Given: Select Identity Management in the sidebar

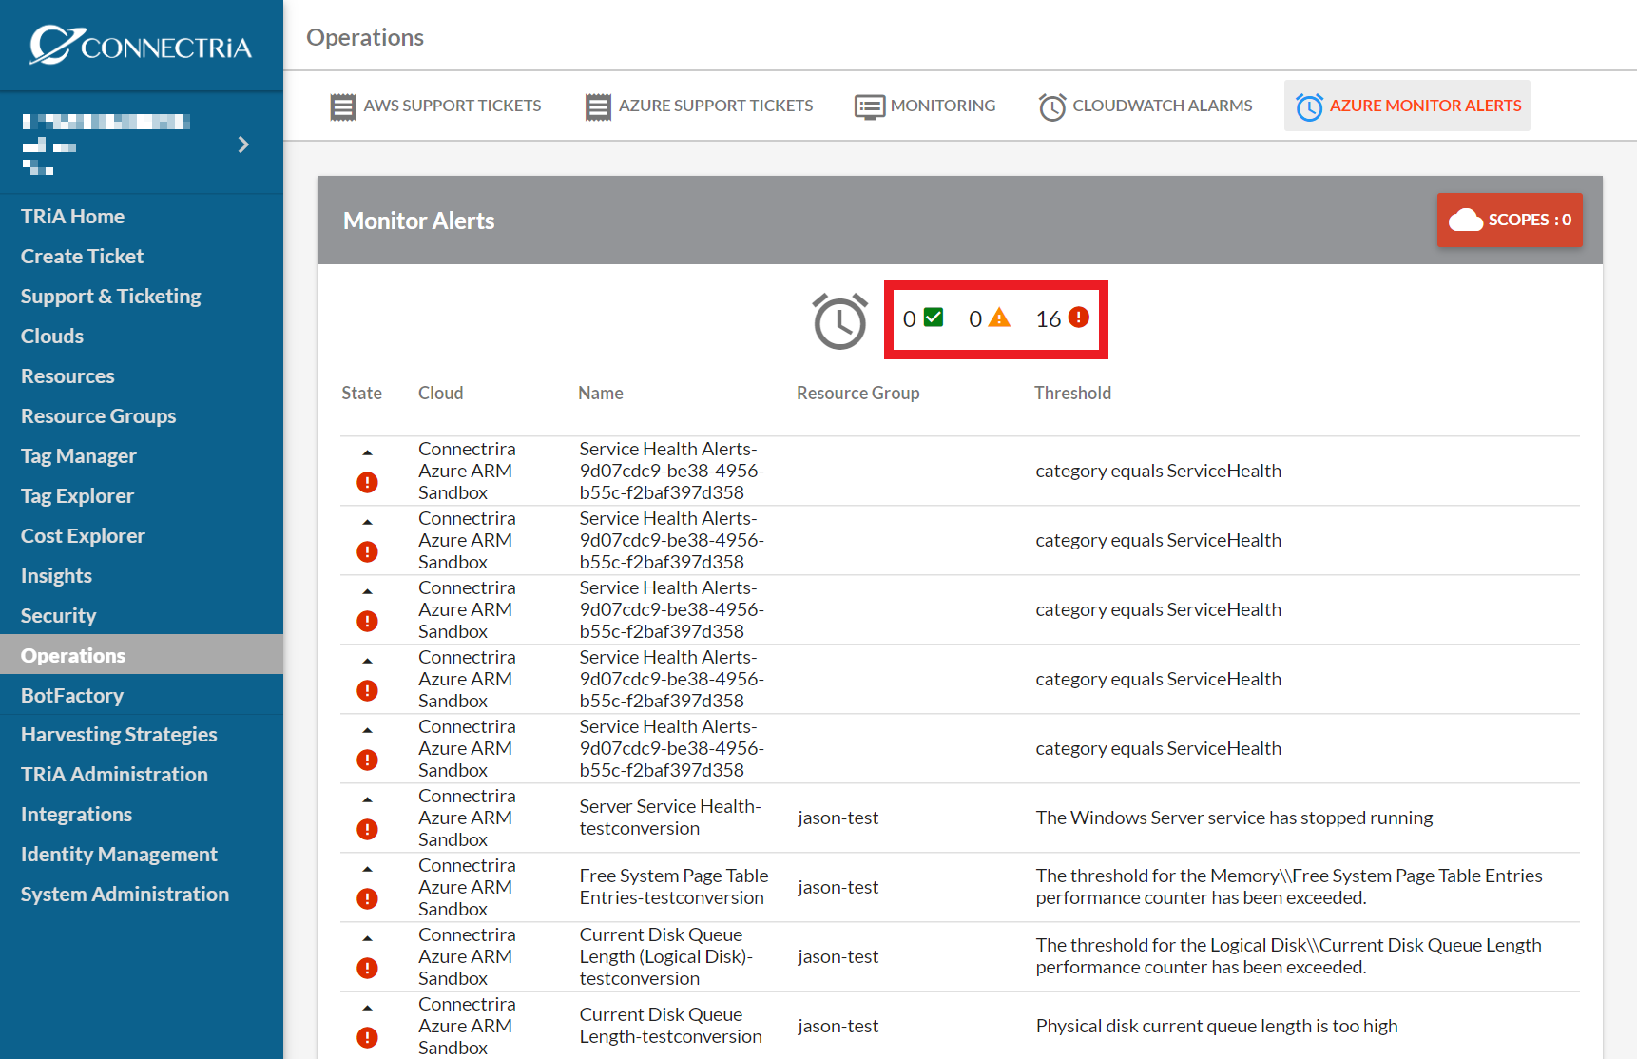Looking at the screenshot, I should tap(119, 854).
